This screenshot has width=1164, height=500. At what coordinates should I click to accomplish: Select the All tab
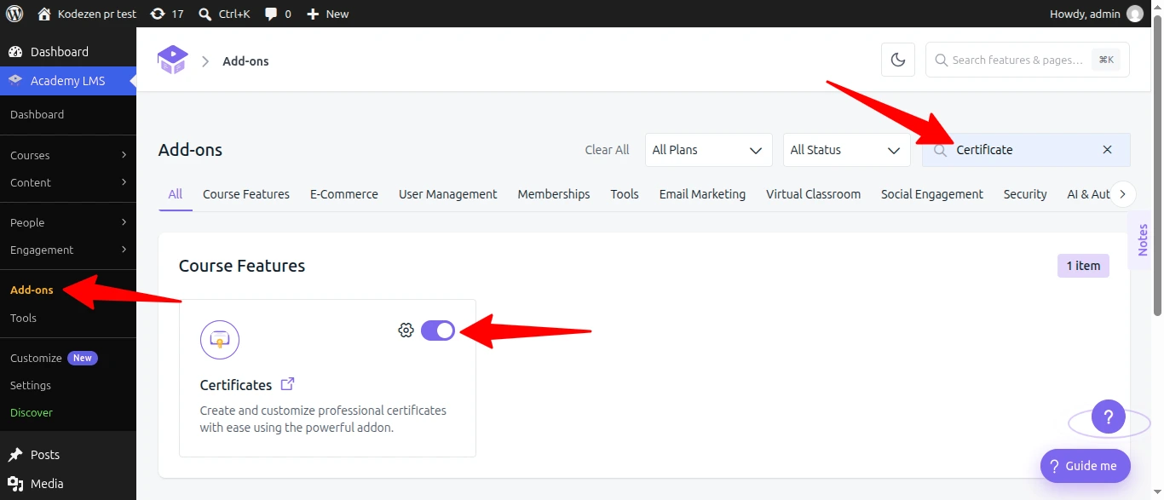click(176, 194)
